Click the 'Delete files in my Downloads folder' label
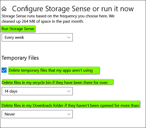This screenshot has width=146, height=128. 71,106
